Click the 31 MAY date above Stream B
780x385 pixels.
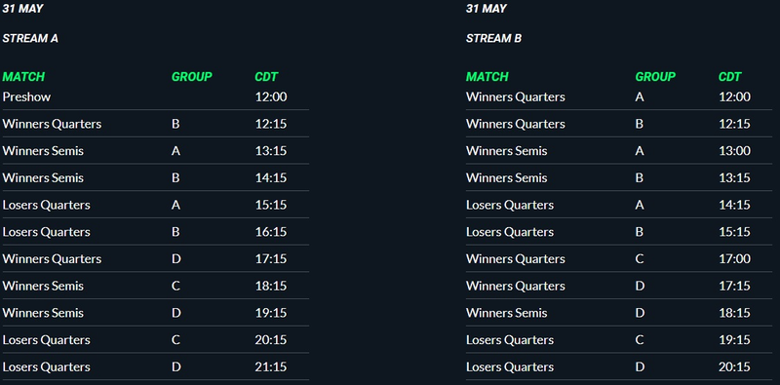(x=486, y=9)
